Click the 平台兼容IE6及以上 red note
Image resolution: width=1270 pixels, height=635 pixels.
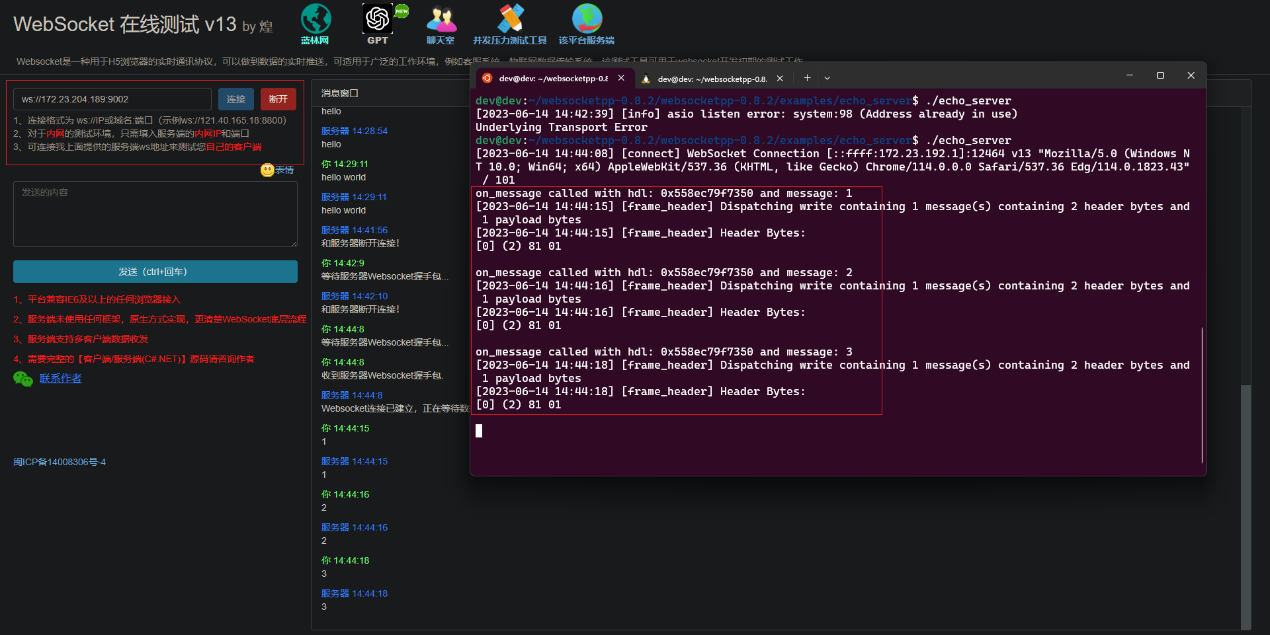pyautogui.click(x=97, y=299)
